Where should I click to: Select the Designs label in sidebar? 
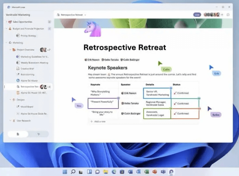click(x=21, y=100)
